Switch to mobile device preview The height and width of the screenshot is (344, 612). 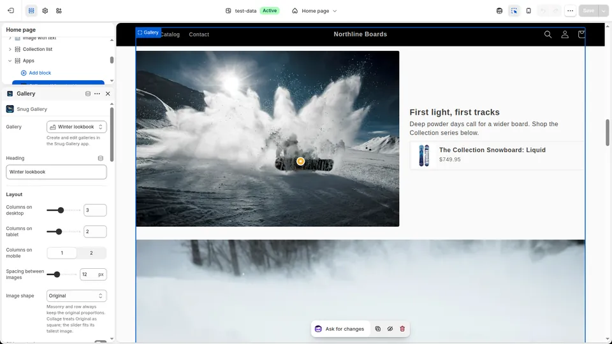point(528,11)
